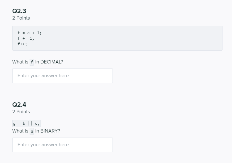This screenshot has width=232, height=163.
Task: Click the code line 'f = a + 1;'
Action: [x=29, y=33]
